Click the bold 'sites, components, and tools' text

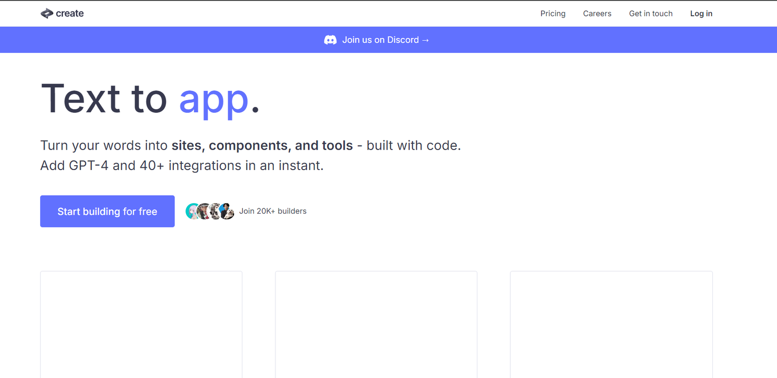tap(262, 145)
